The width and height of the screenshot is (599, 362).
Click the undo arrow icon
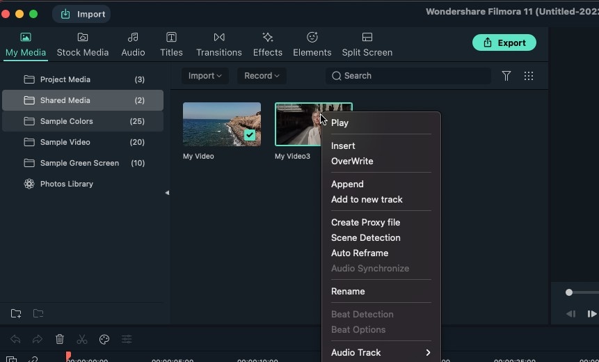point(15,339)
